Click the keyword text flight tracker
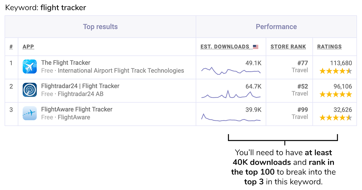Viewport: 362px width, 190px height. pyautogui.click(x=63, y=7)
